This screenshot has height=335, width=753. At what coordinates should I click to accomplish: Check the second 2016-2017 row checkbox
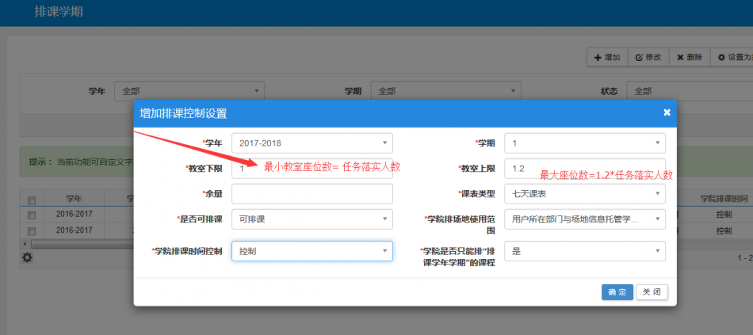pyautogui.click(x=32, y=230)
